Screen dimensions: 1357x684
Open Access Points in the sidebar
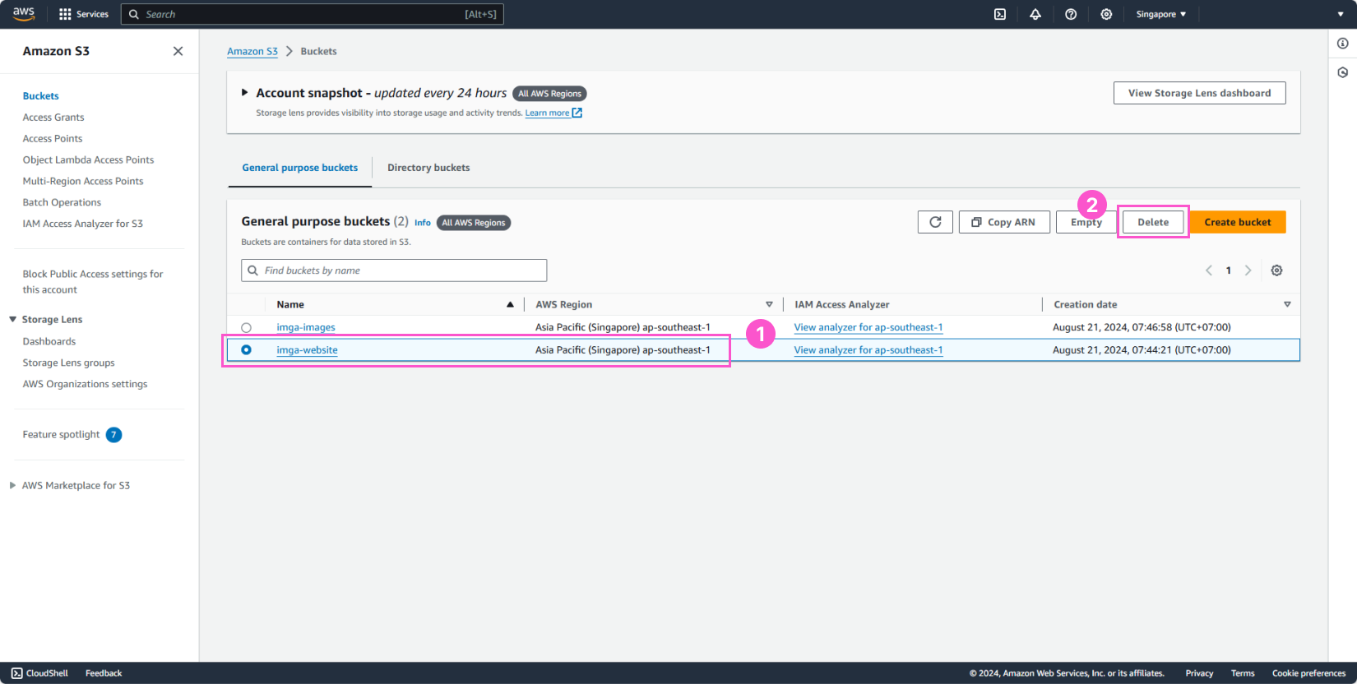53,139
